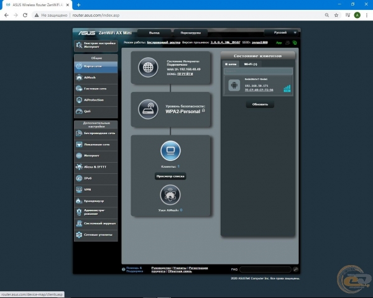
Task: Click the not-secure warning icon
Action: (x=37, y=15)
